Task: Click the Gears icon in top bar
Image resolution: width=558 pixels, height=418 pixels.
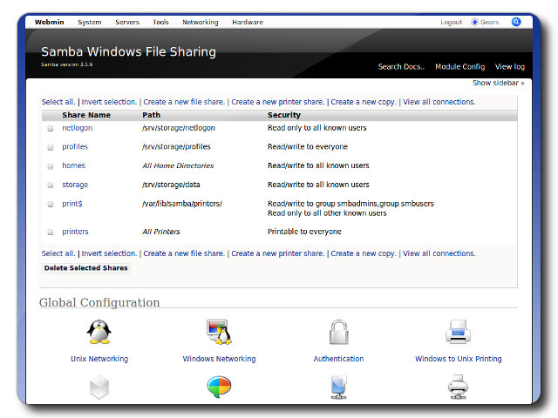Action: click(x=475, y=22)
